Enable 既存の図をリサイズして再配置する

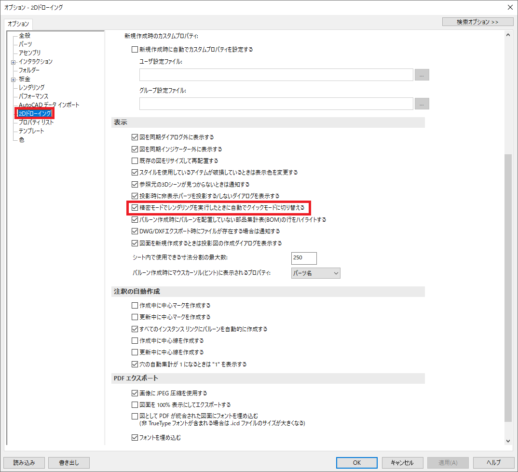pos(136,161)
